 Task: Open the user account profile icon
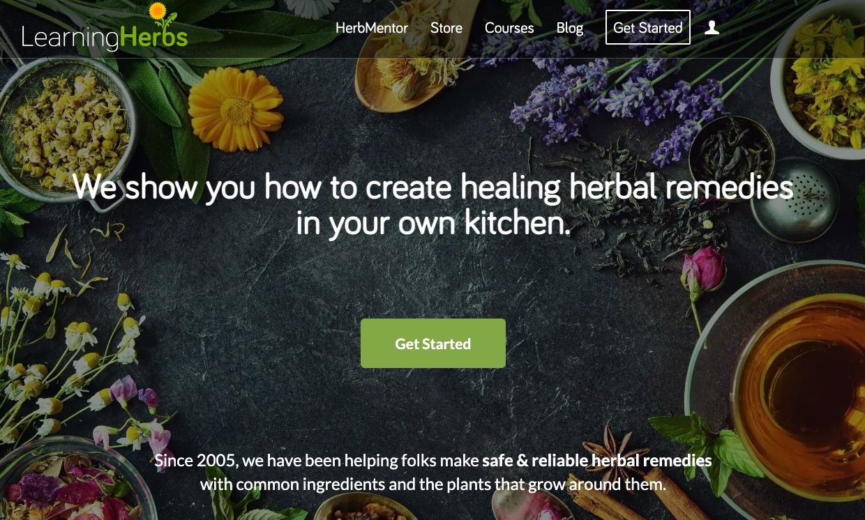coord(712,27)
